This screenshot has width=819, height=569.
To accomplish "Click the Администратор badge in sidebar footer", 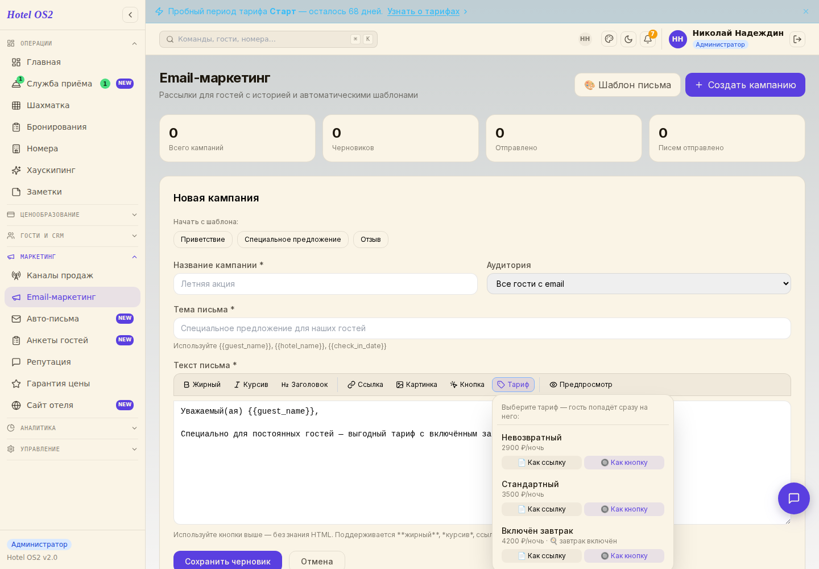I will (x=39, y=545).
